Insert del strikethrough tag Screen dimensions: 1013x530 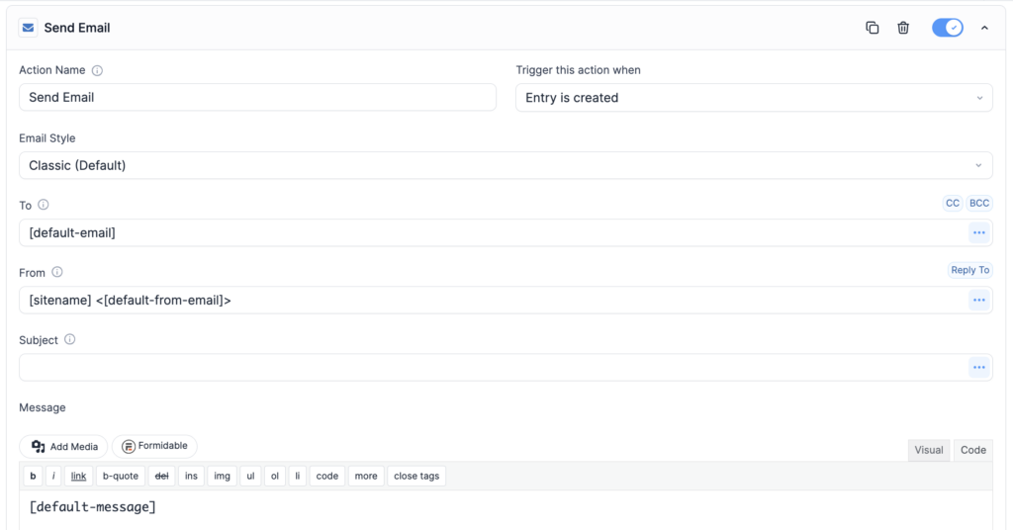pos(161,476)
